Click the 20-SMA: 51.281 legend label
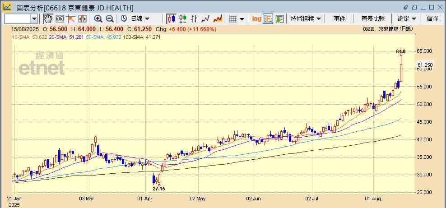Image resolution: width=446 pixels, height=208 pixels. click(x=66, y=37)
